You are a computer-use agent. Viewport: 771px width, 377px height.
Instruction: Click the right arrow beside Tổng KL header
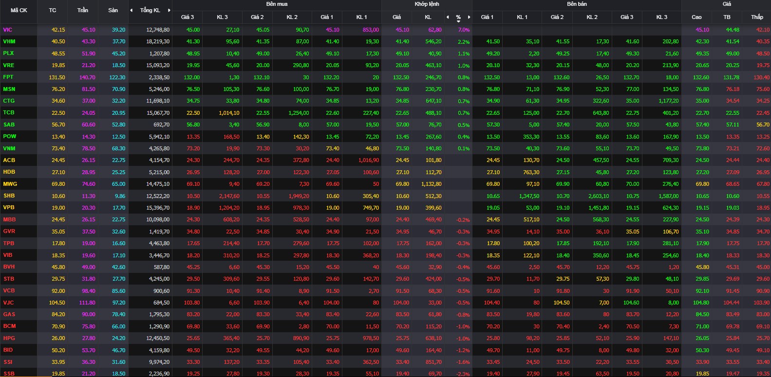click(x=169, y=10)
